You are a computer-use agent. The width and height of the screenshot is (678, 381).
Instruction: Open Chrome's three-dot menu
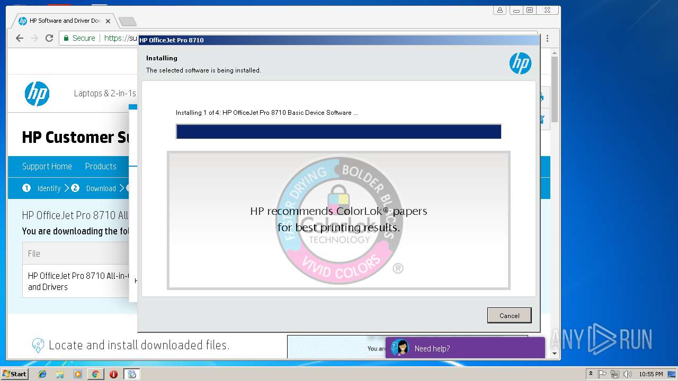click(x=547, y=38)
